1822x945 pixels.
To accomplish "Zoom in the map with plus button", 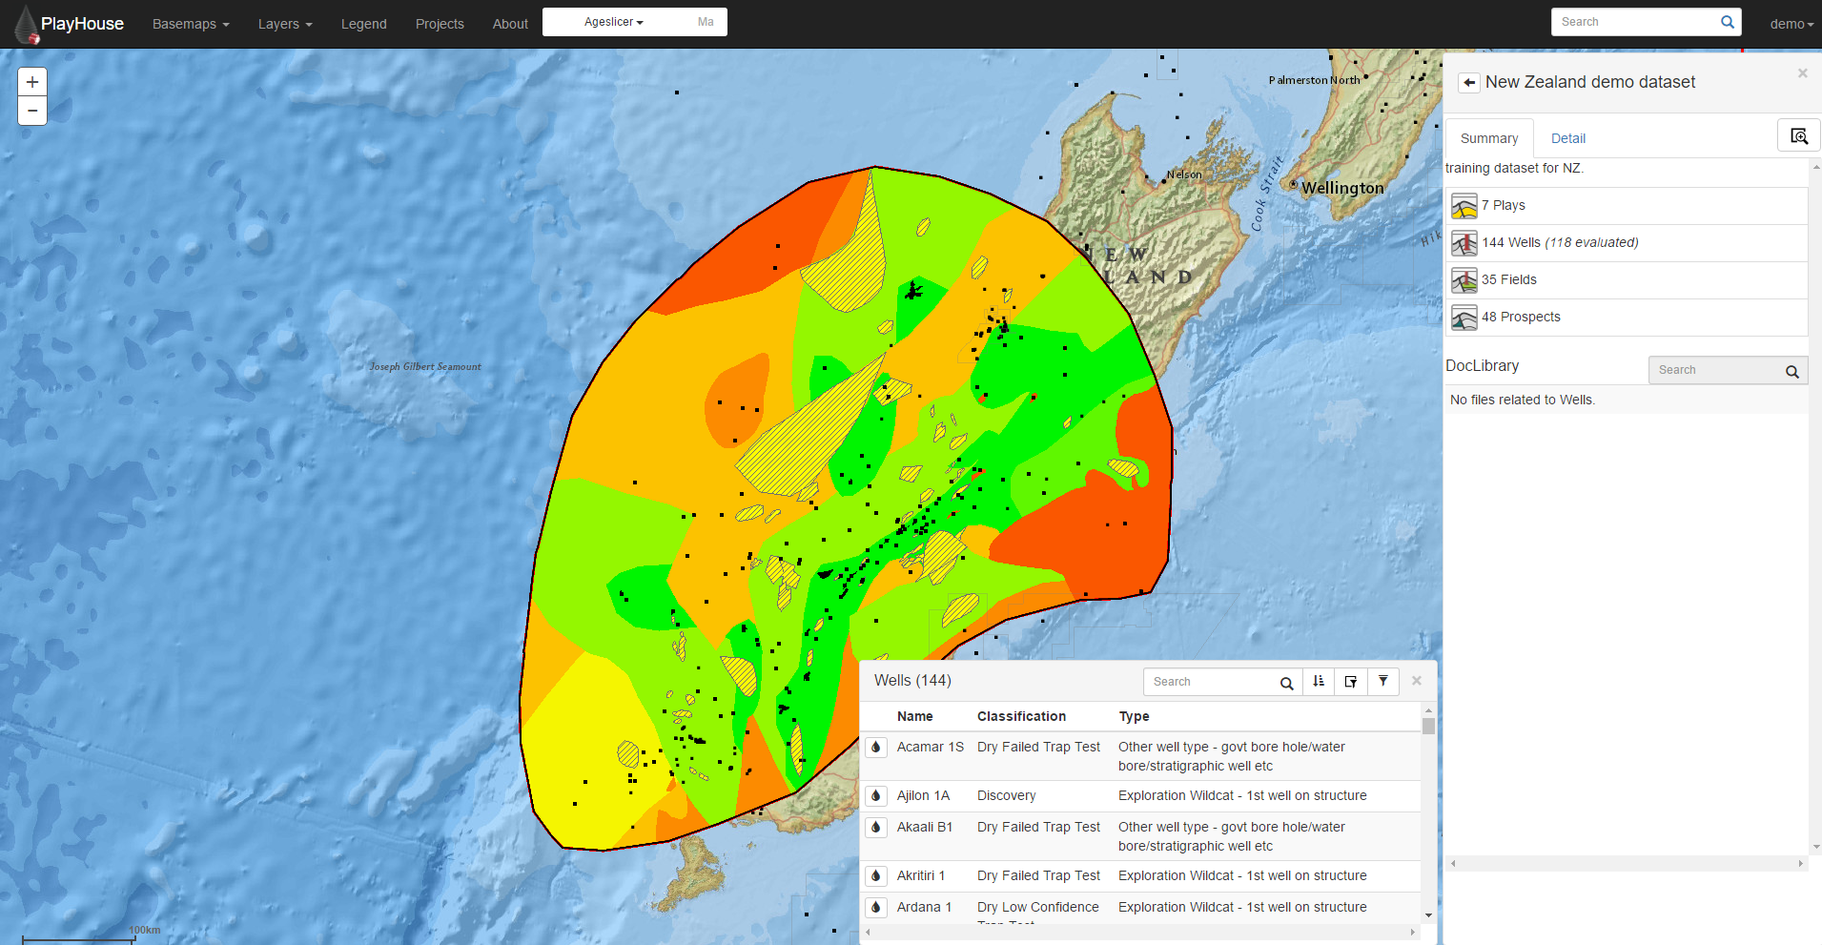I will tap(32, 82).
